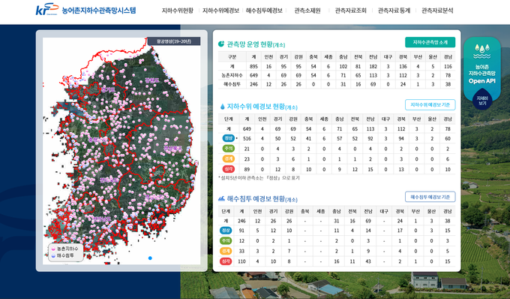Click the 구분 header in the 관측망 운영 table
The image size is (510, 299).
(x=232, y=56)
